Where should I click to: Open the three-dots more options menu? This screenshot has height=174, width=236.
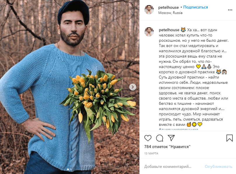pyautogui.click(x=230, y=10)
